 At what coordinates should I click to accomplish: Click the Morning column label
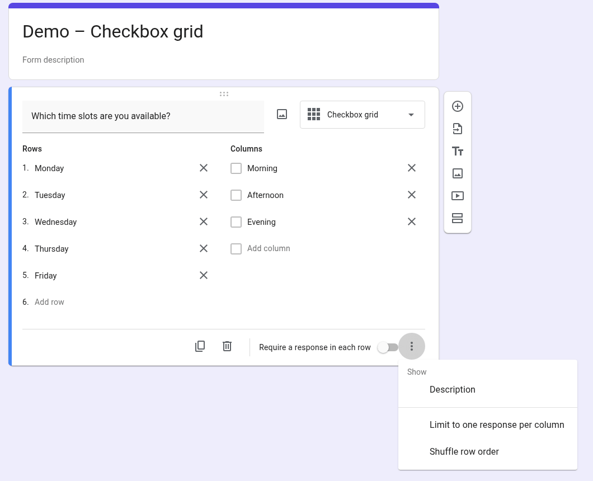(x=262, y=168)
